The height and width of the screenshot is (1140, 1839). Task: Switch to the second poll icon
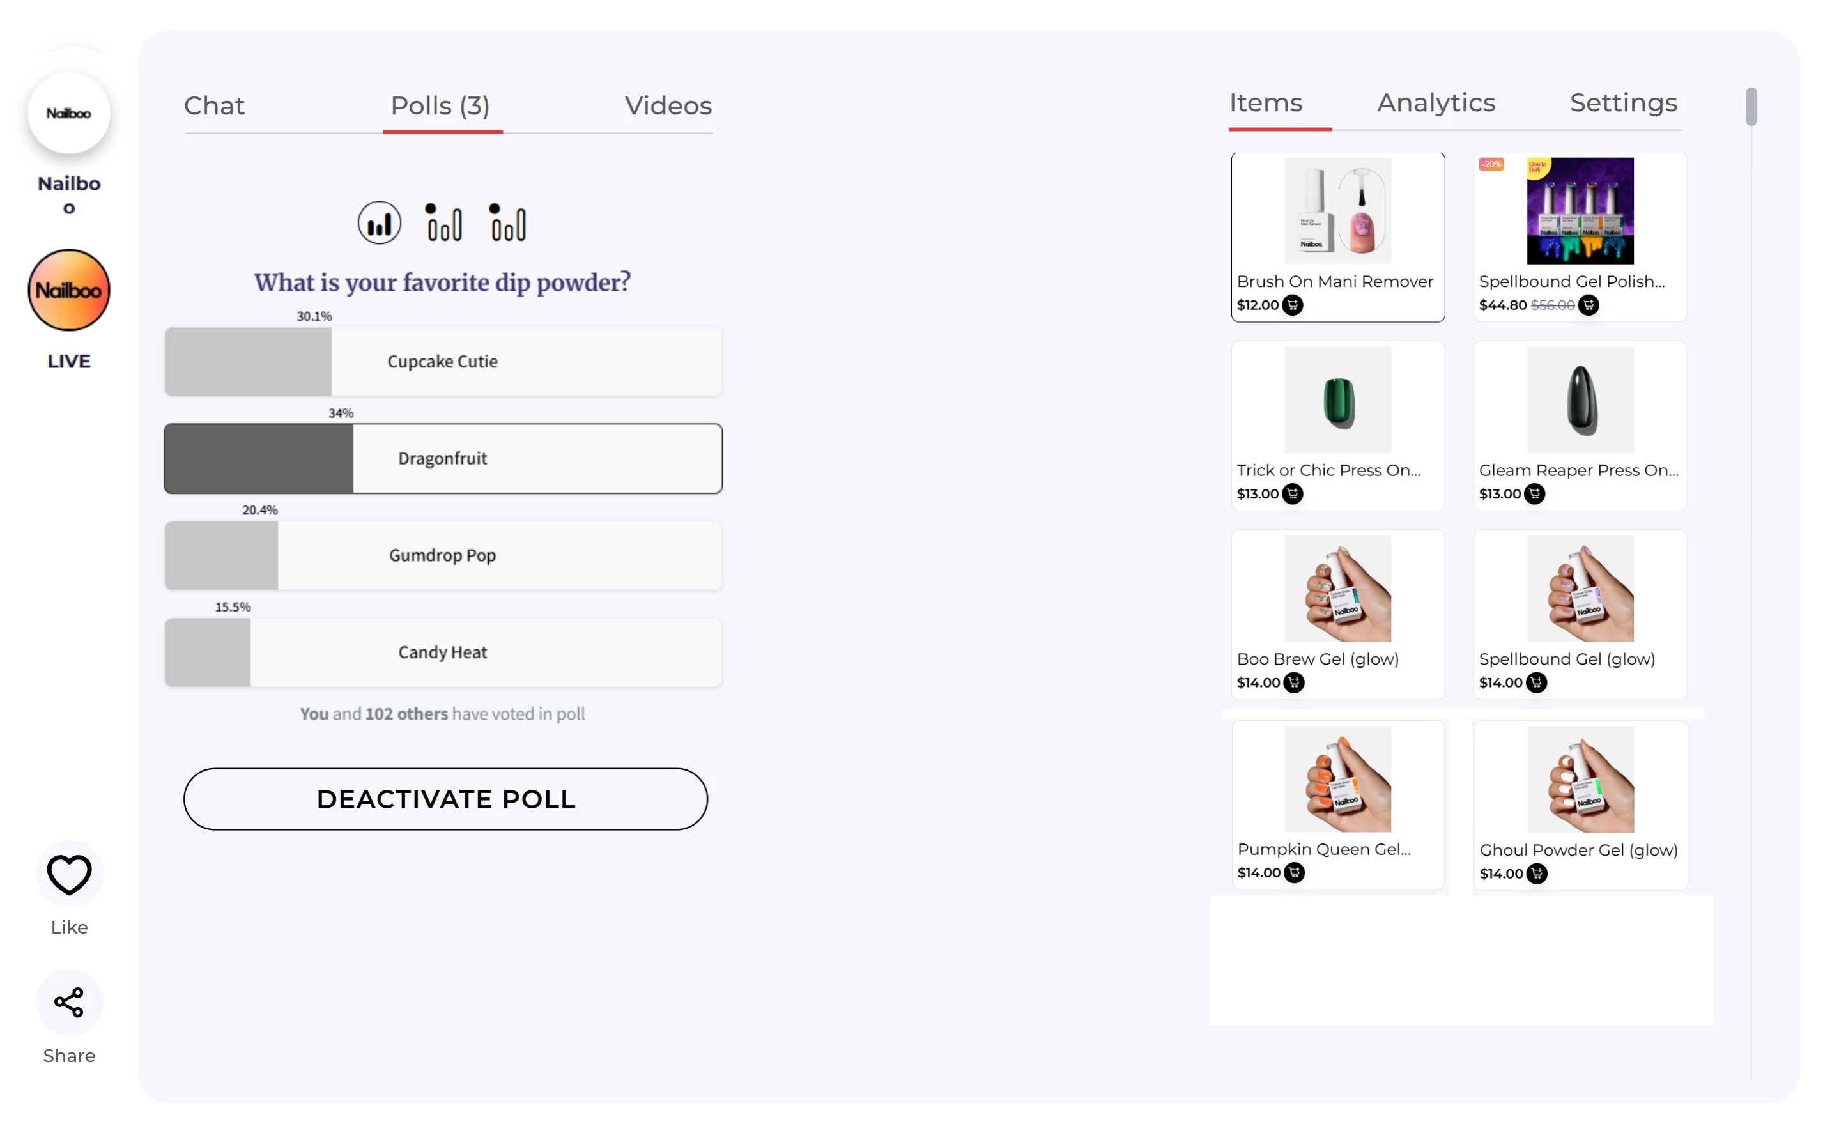click(443, 223)
